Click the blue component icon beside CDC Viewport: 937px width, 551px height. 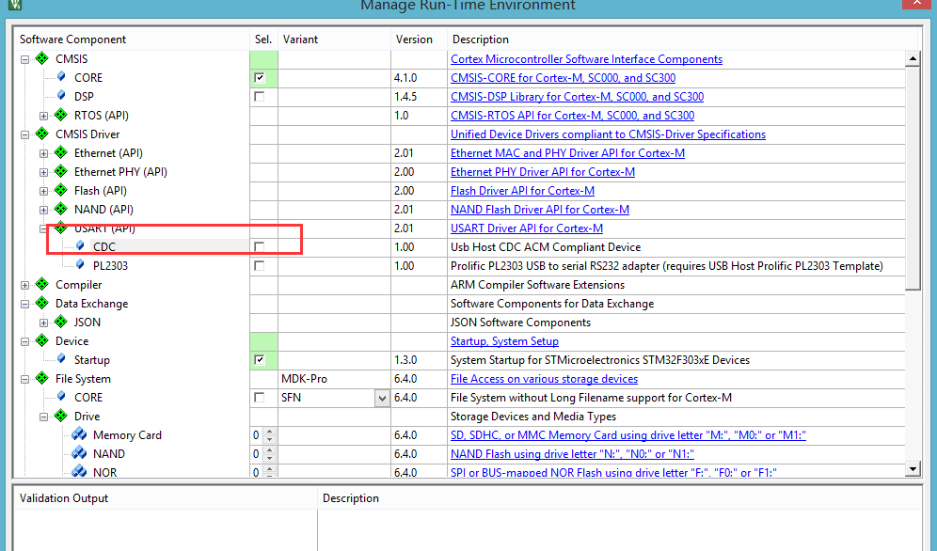coord(80,246)
